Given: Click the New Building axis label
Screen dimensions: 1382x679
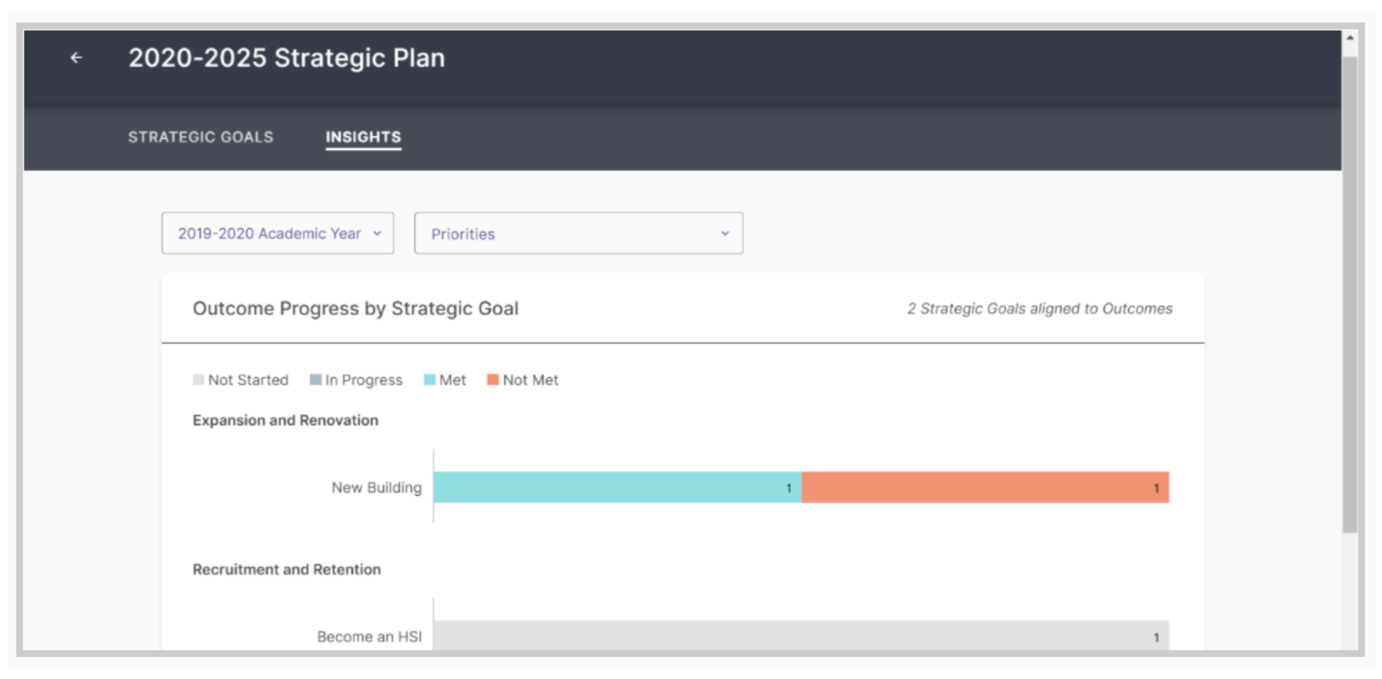Looking at the screenshot, I should click(x=376, y=487).
